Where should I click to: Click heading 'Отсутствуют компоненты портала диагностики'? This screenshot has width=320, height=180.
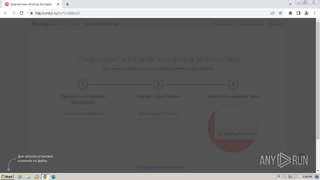[x=158, y=59]
